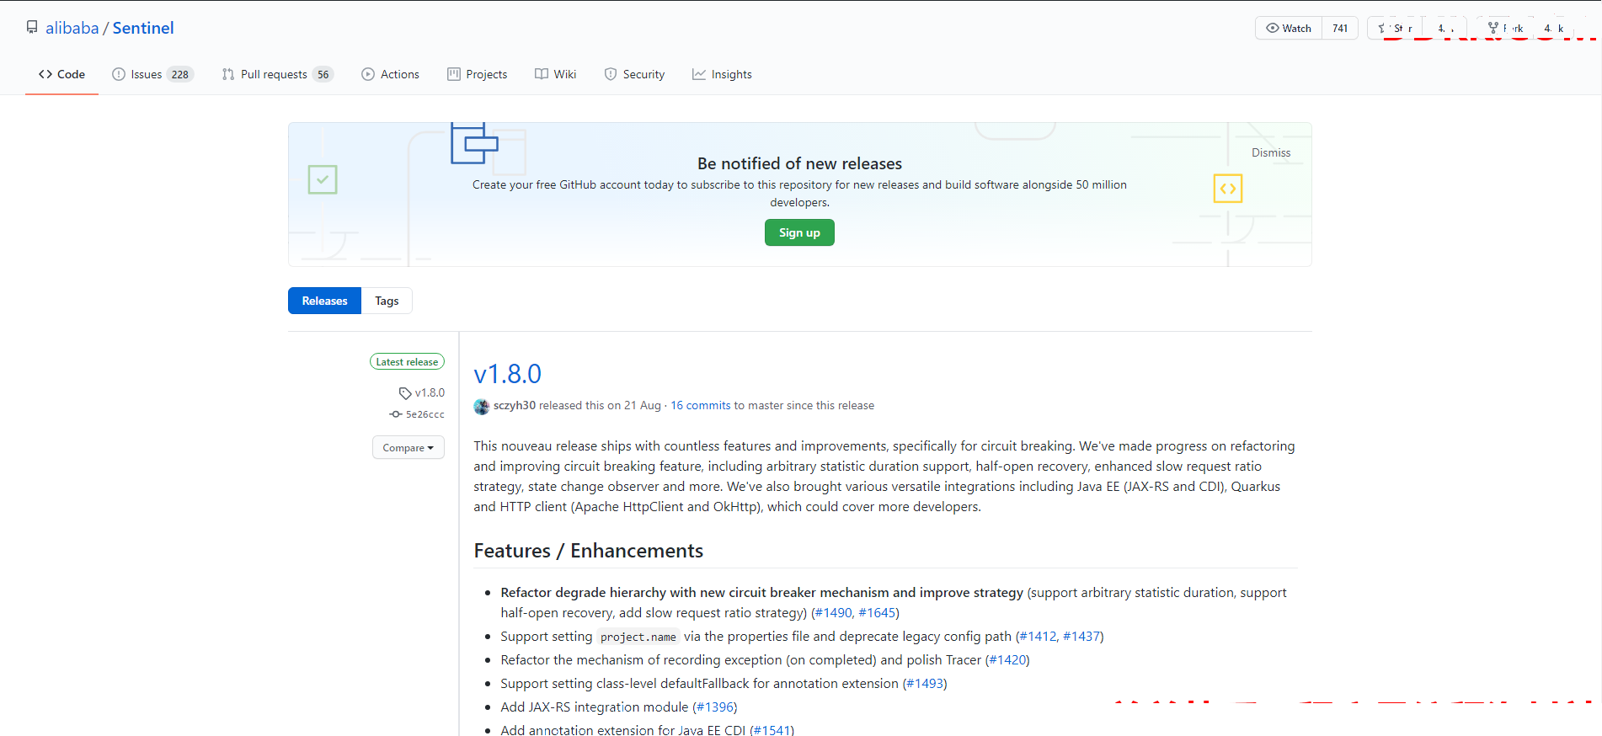Image resolution: width=1602 pixels, height=736 pixels.
Task: Click the repository book icon beside alibaba
Action: (x=32, y=27)
